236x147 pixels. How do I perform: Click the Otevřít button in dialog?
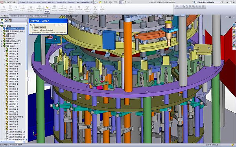[60, 25]
